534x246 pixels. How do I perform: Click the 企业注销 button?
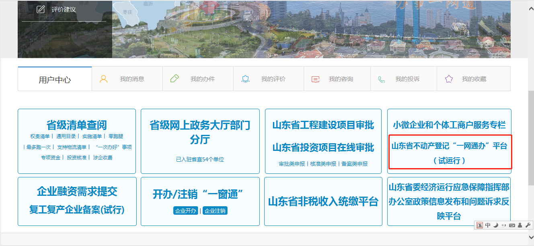click(215, 211)
